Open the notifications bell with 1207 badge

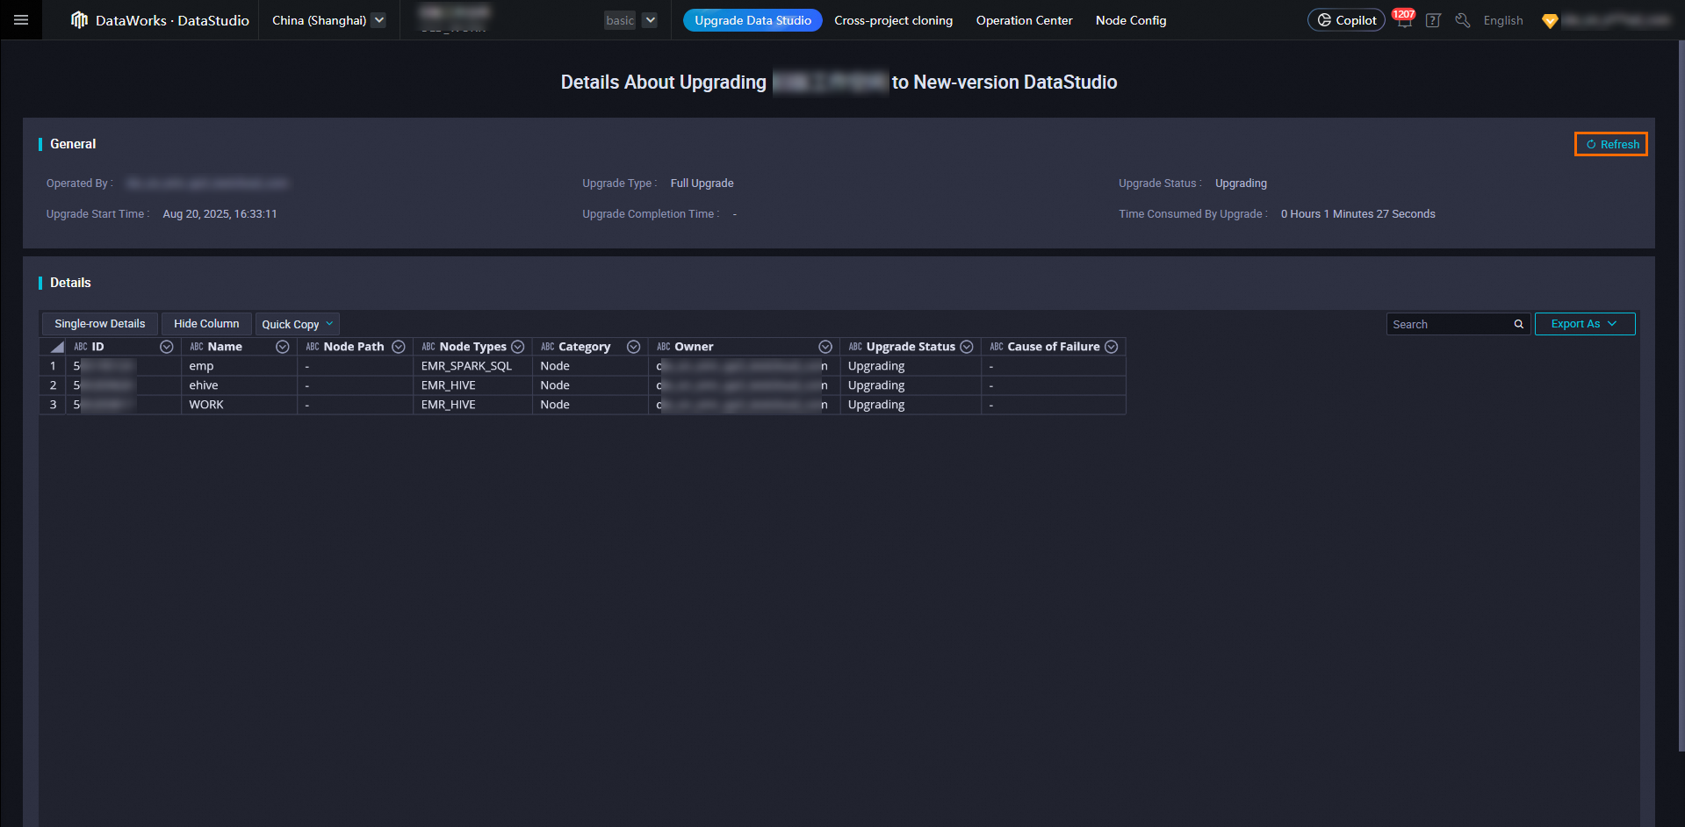click(1404, 19)
